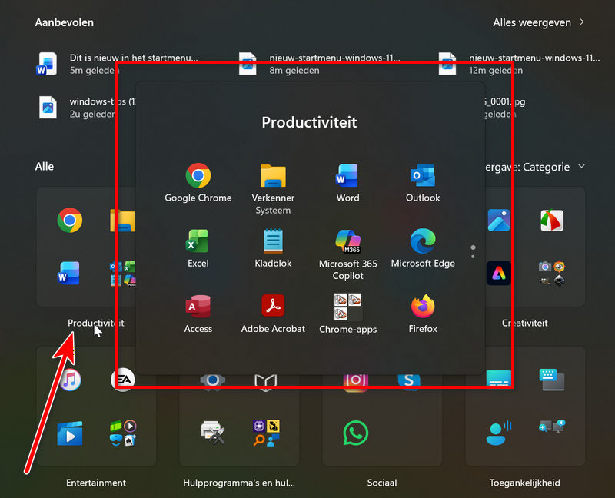Launch Verkenner file explorer
This screenshot has height=498, width=615.
(x=273, y=177)
